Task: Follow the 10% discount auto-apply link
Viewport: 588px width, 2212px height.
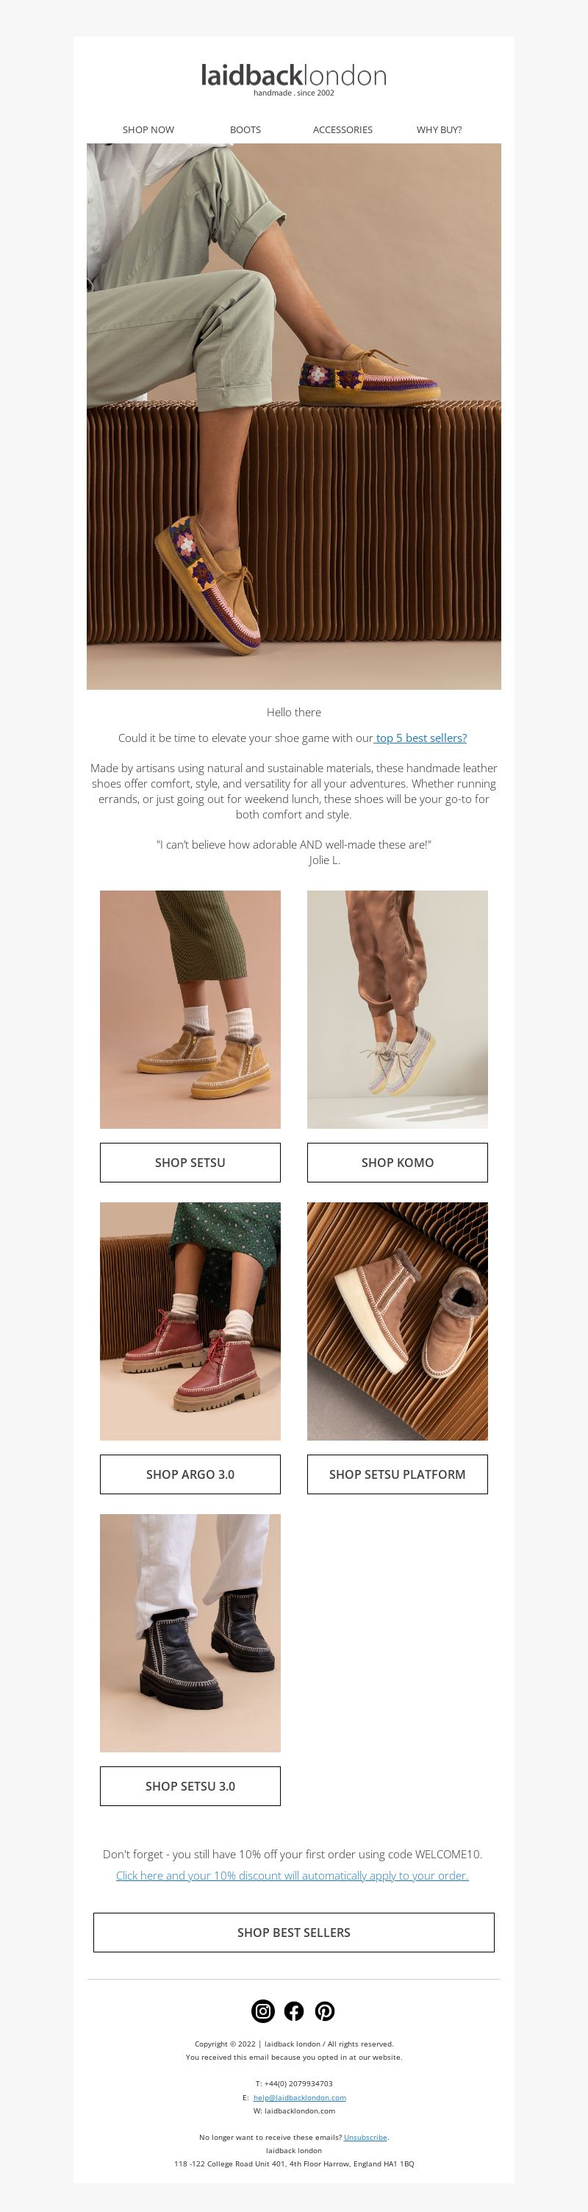Action: (293, 1875)
